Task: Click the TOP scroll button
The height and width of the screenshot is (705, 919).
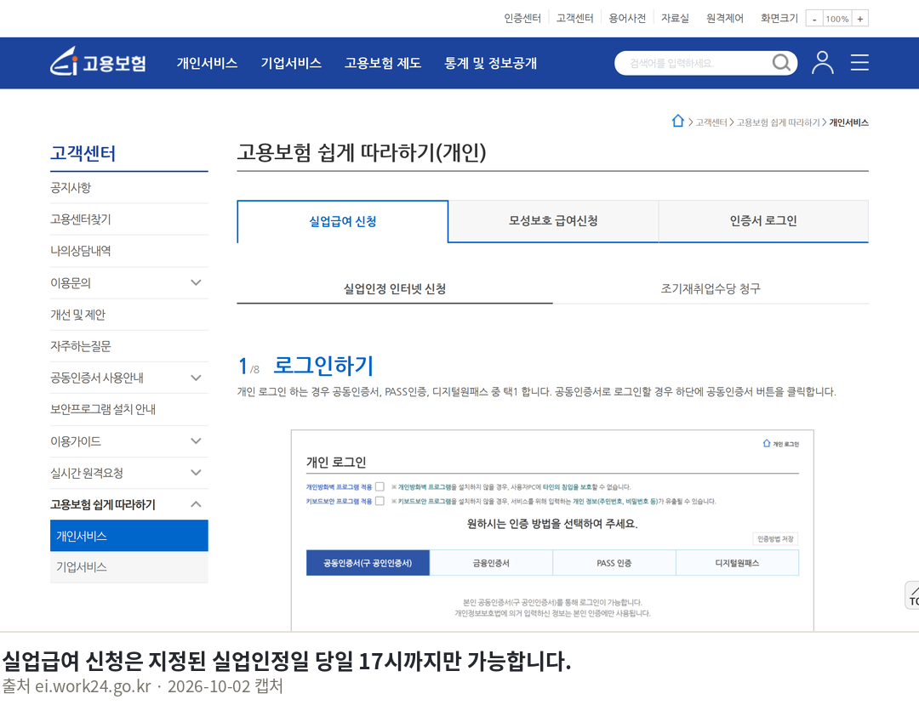Action: [x=913, y=595]
